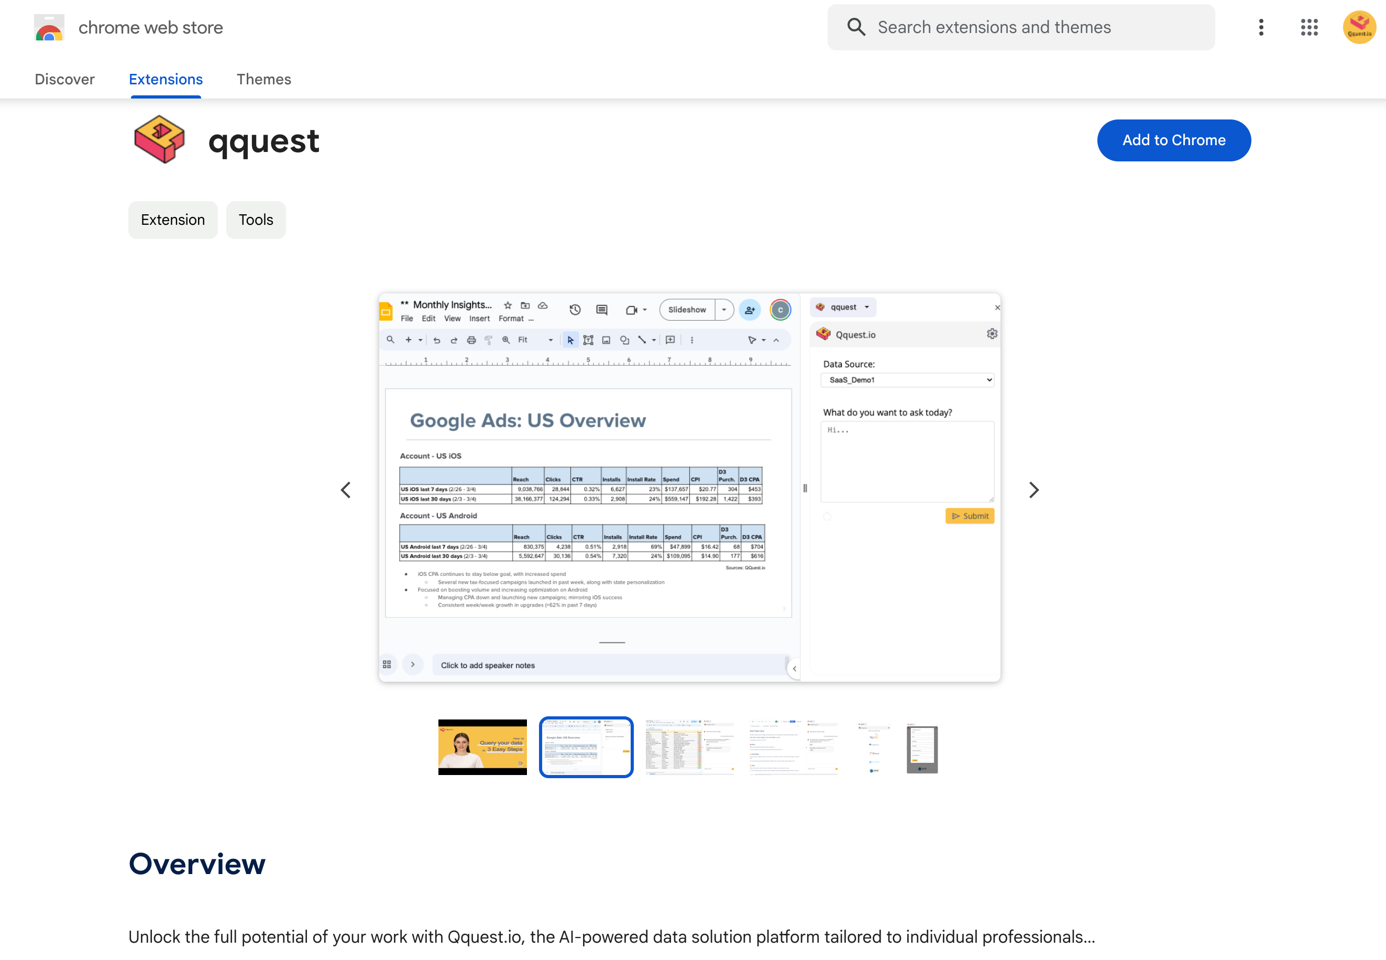
Task: Open the three-dot more options menu
Action: click(1261, 27)
